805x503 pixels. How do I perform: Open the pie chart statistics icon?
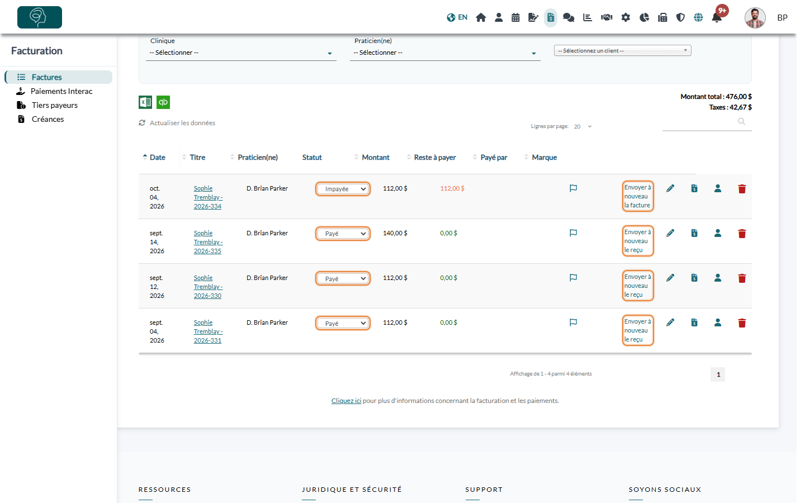(644, 17)
